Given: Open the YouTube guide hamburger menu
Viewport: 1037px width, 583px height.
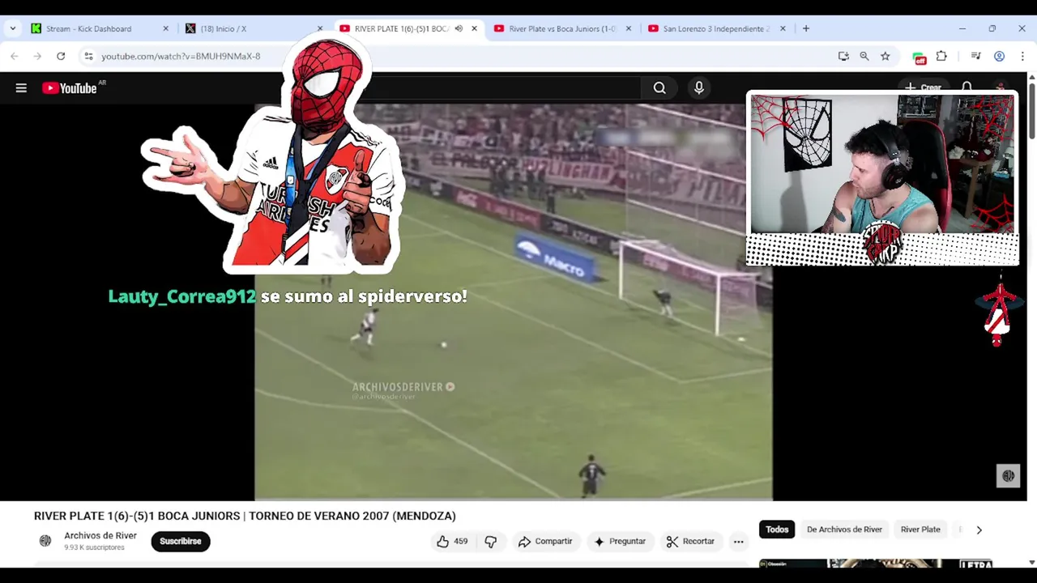Looking at the screenshot, I should (21, 88).
